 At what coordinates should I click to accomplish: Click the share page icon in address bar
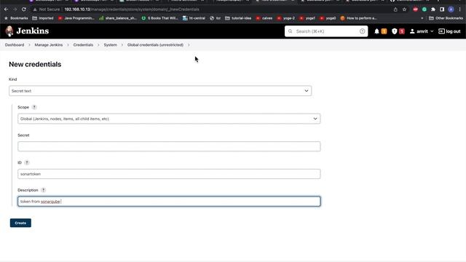click(x=395, y=9)
